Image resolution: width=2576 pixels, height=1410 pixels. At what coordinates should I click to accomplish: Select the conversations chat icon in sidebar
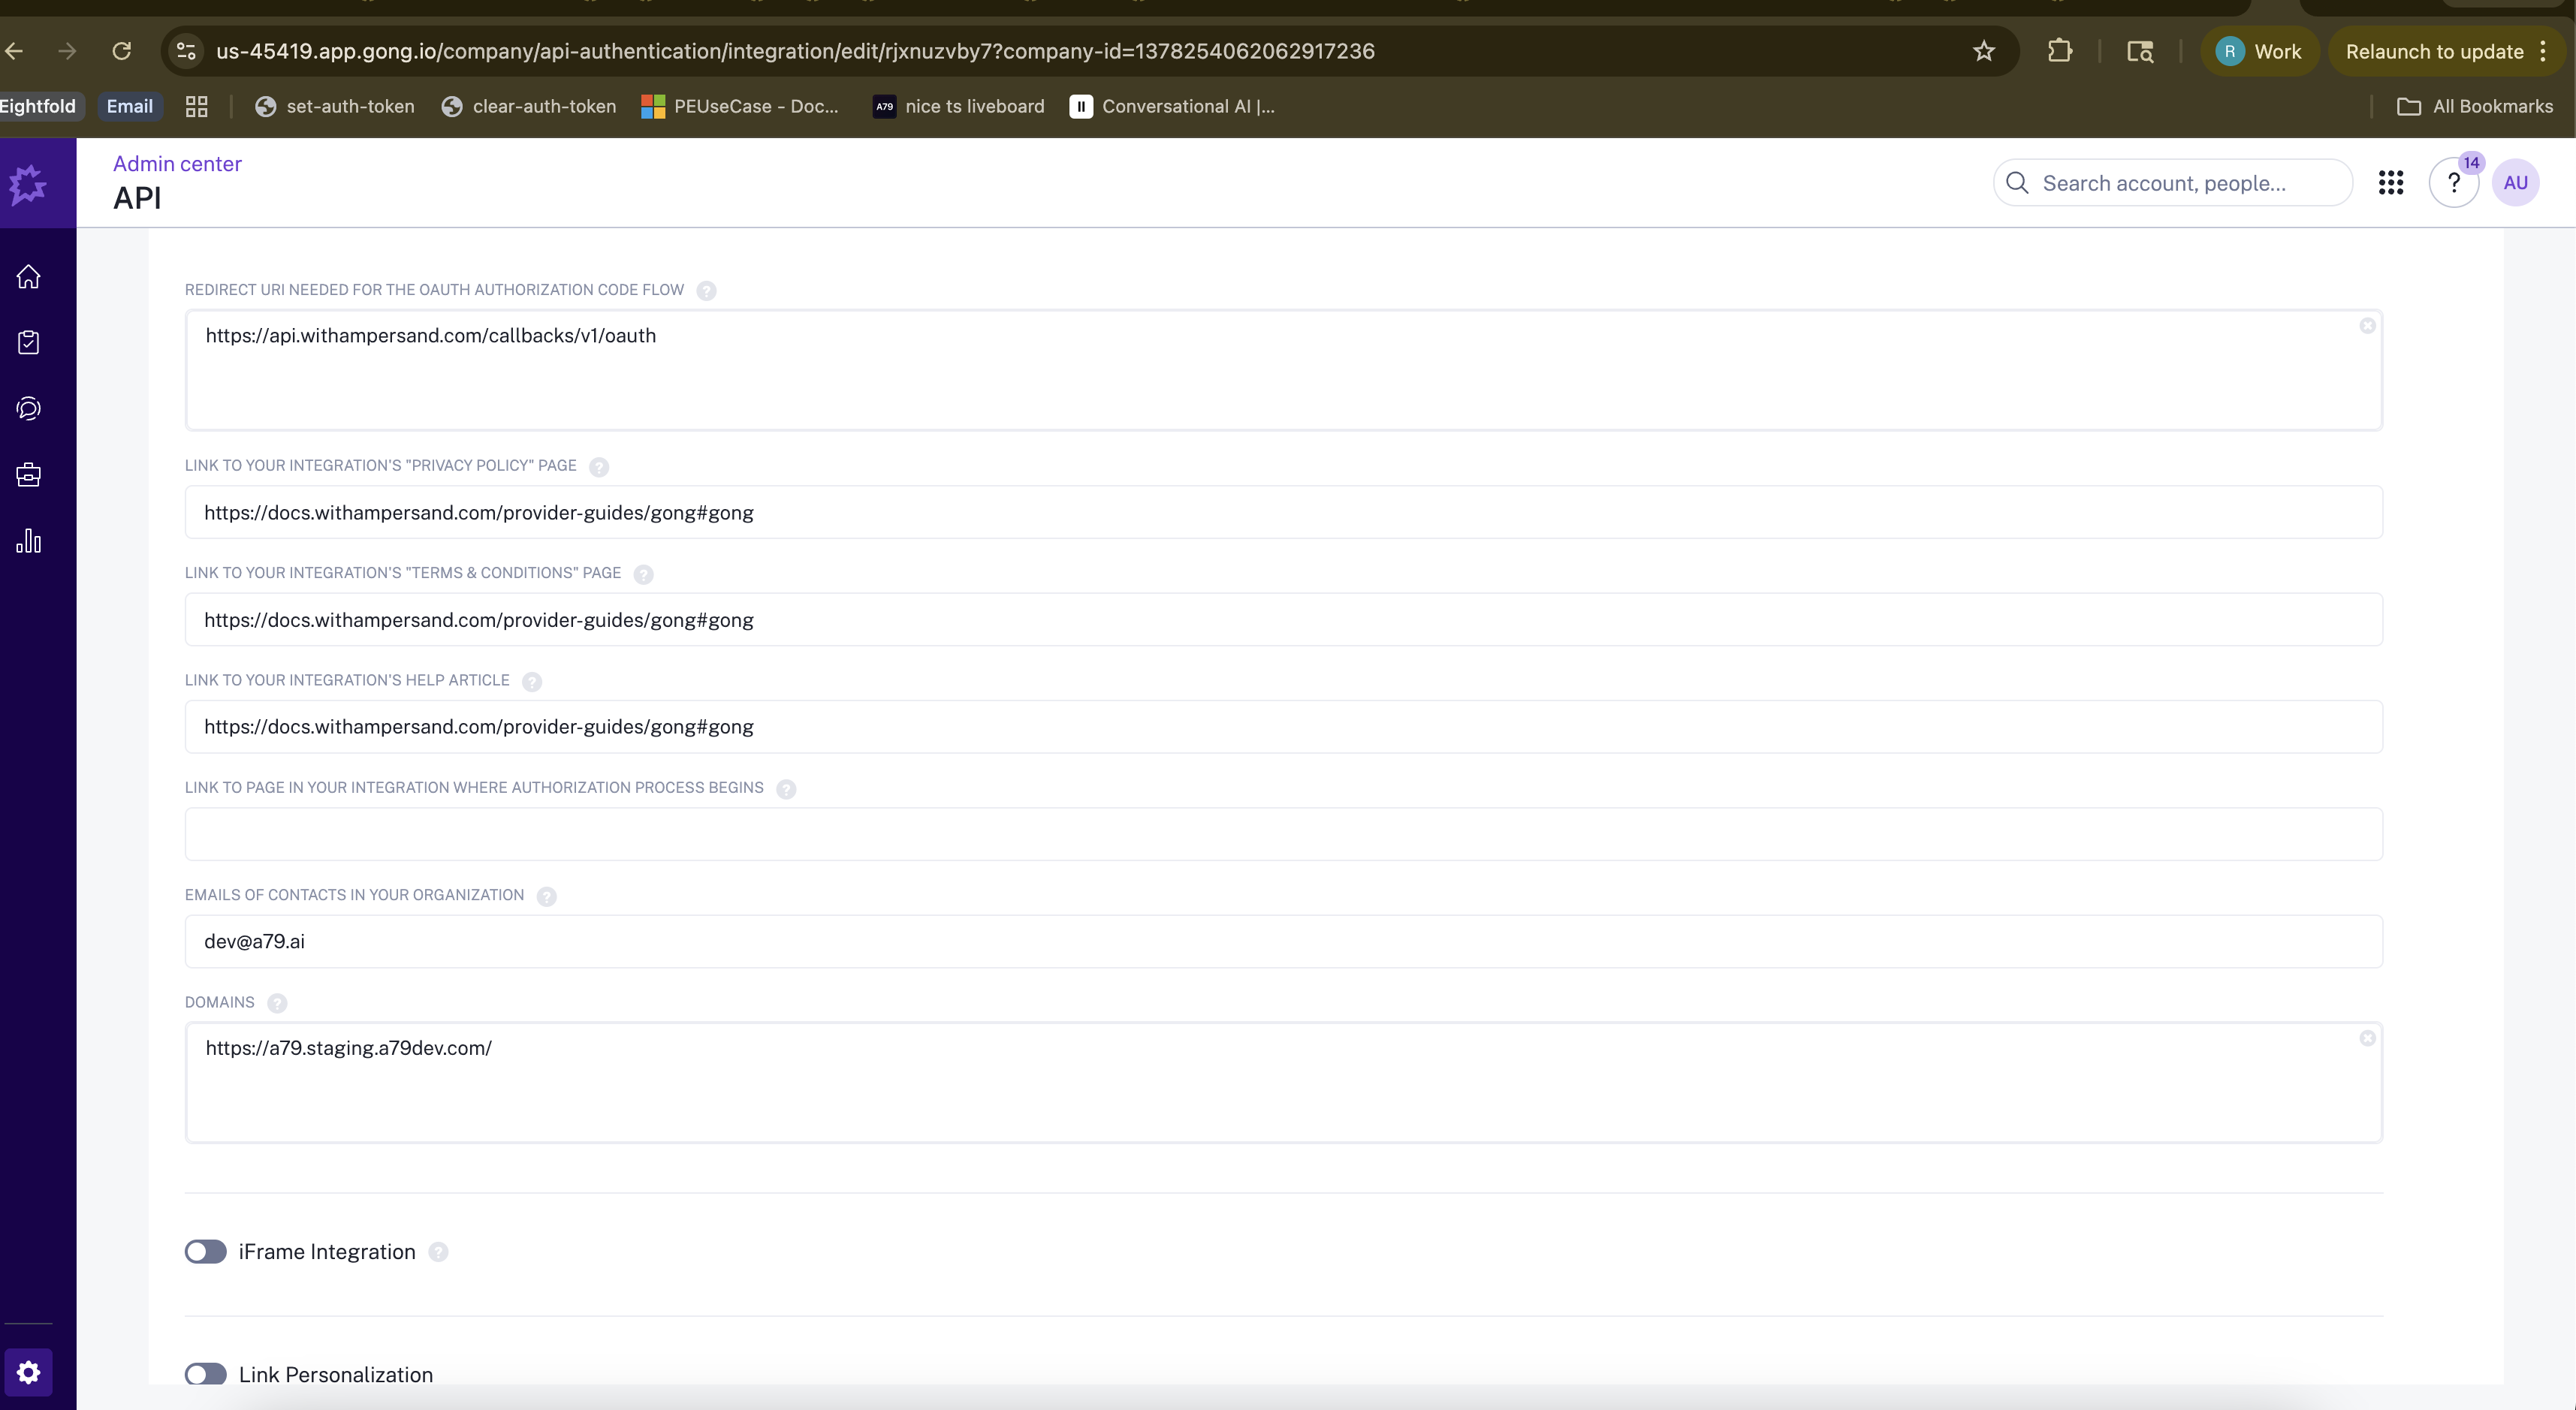pos(28,408)
